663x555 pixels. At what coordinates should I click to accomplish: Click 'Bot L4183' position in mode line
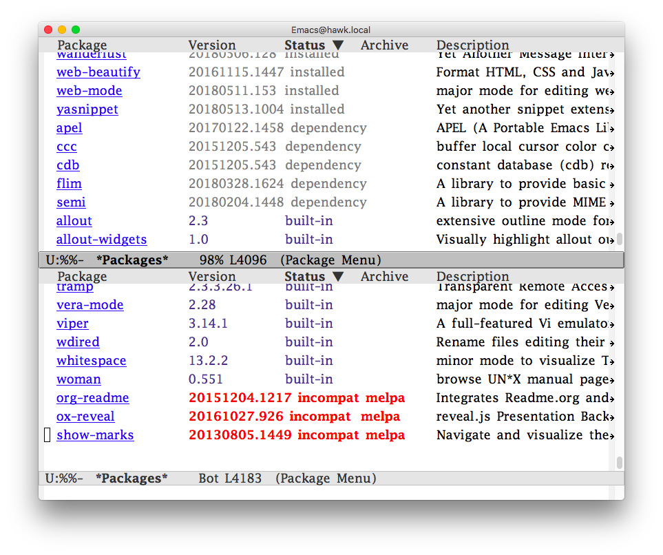click(230, 478)
